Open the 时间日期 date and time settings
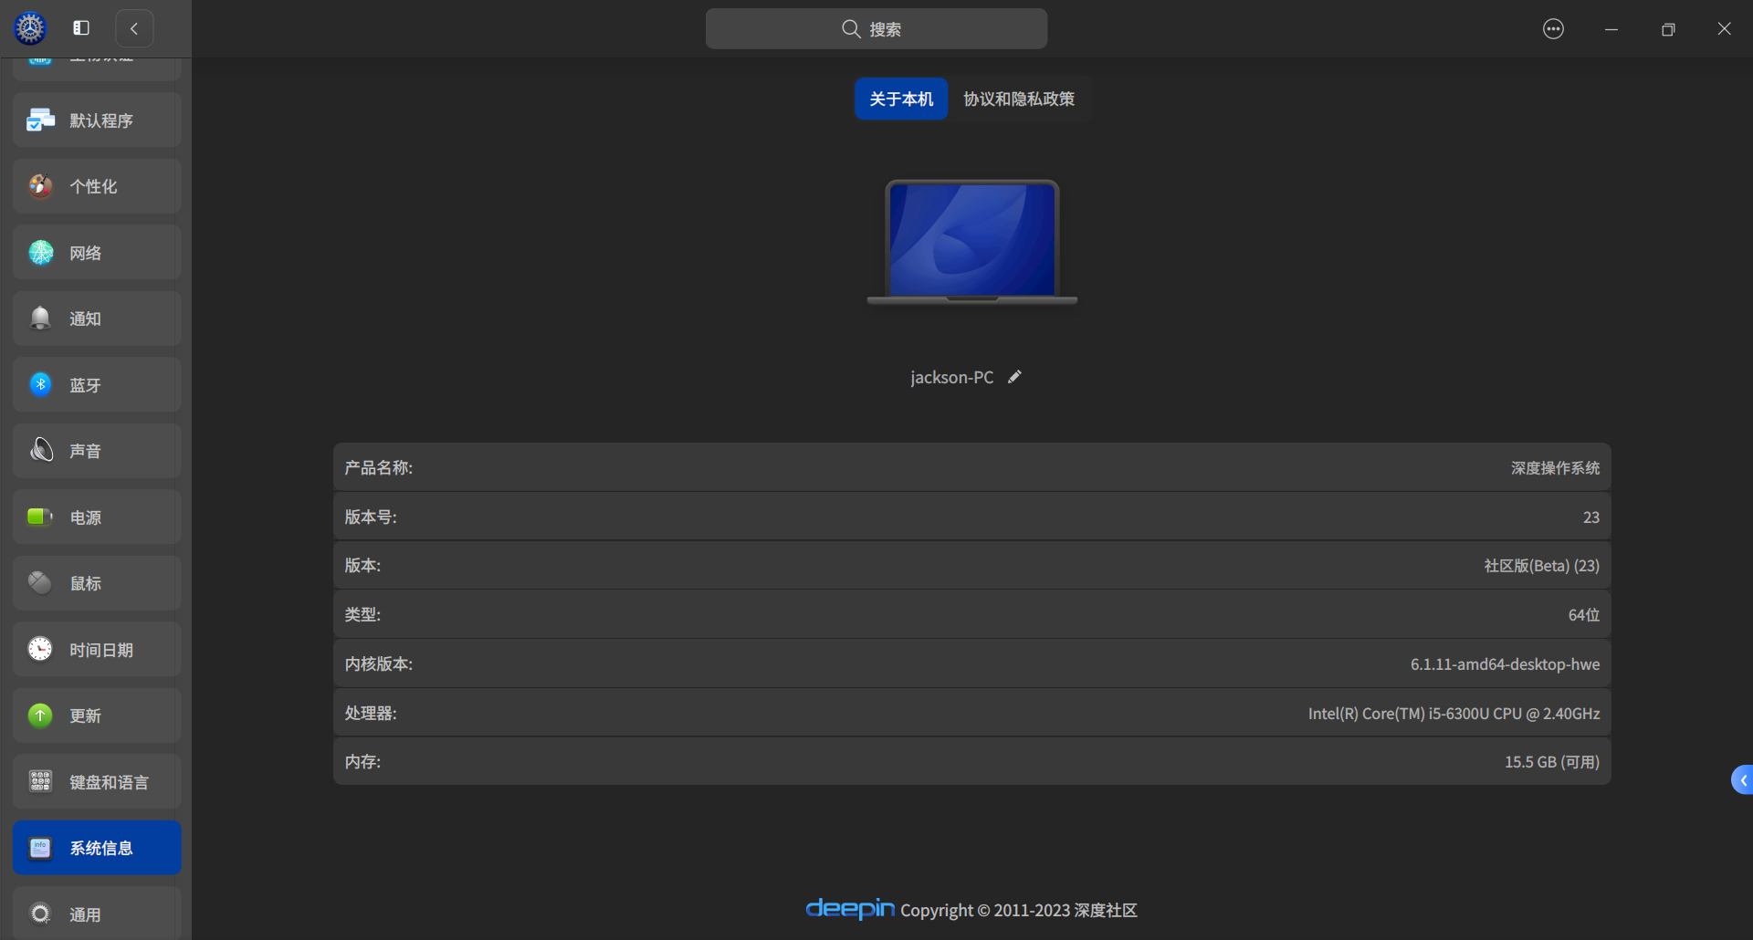Viewport: 1753px width, 940px height. (96, 649)
